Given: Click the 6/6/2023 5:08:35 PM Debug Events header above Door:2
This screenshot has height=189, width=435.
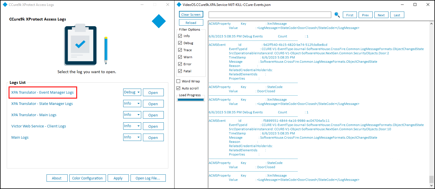Looking at the screenshot, I should [236, 36].
